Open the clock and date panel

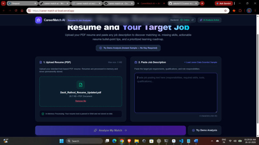pos(250,141)
